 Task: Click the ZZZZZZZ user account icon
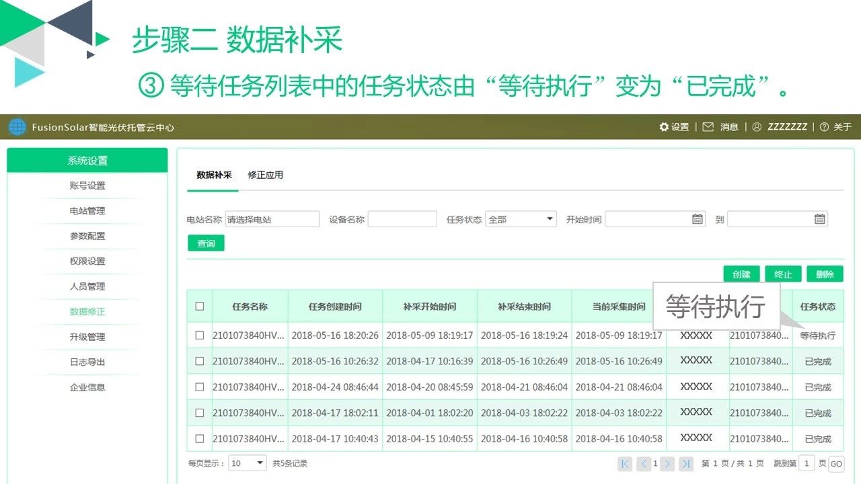[758, 126]
